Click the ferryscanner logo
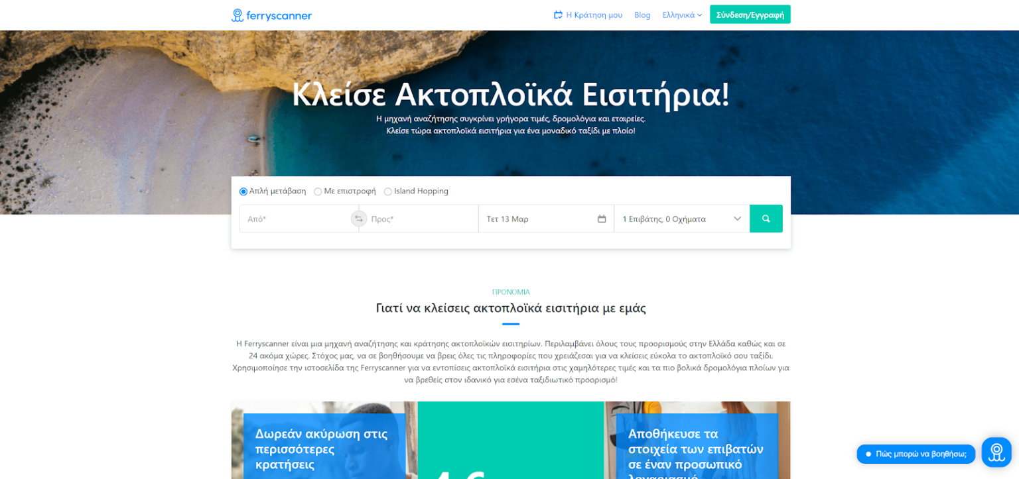 click(x=271, y=15)
